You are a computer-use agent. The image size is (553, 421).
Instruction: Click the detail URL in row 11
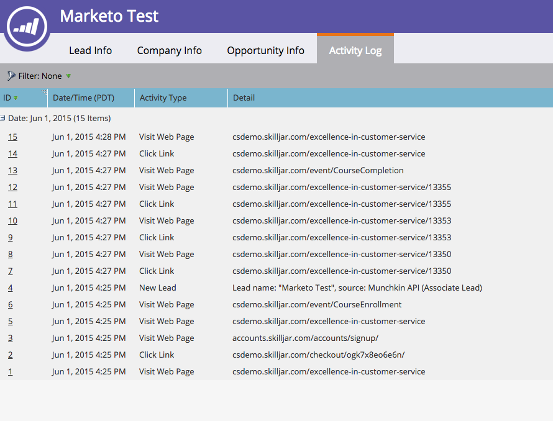[342, 204]
